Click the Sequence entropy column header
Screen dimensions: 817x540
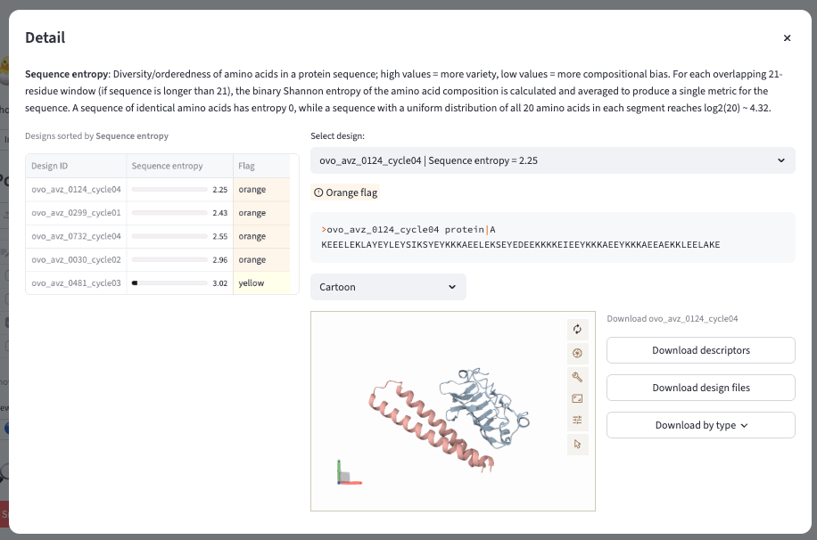tap(167, 166)
